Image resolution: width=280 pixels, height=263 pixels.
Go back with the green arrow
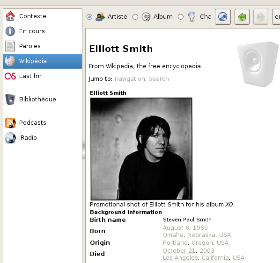242,17
